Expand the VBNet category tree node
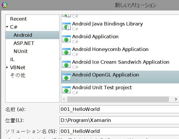The image size is (179, 139). click(x=7, y=67)
